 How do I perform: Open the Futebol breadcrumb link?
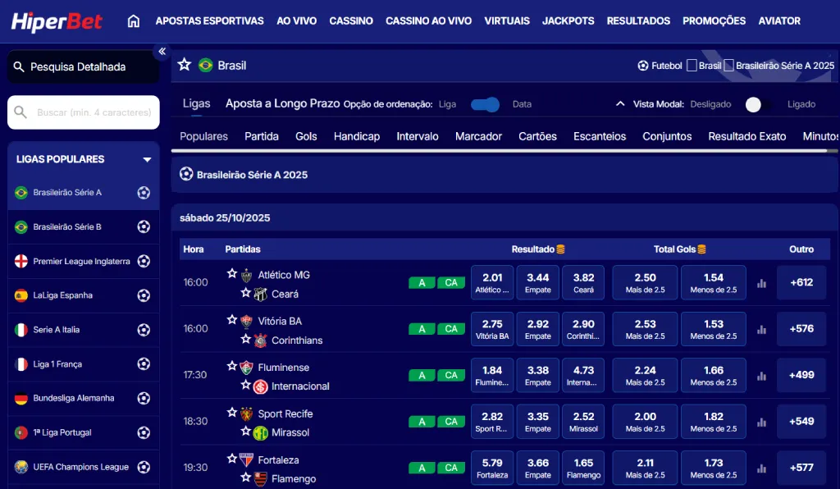pos(660,66)
